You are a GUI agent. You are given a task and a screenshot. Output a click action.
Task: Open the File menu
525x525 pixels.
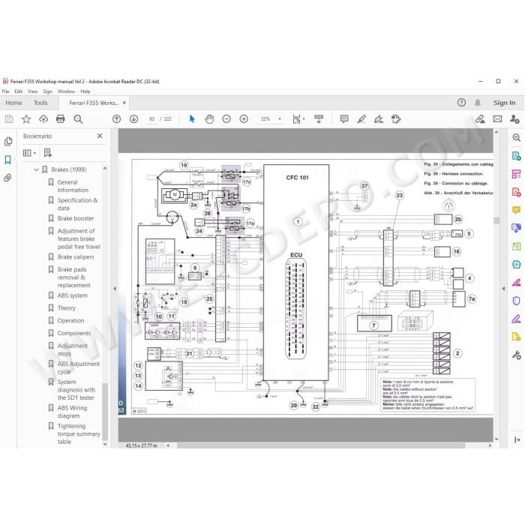tap(6, 91)
